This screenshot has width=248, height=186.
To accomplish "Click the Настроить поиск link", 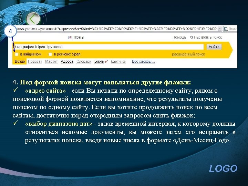I will (x=208, y=37).
